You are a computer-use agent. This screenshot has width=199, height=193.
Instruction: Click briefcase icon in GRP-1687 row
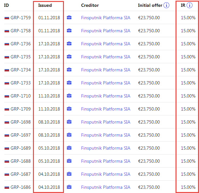(x=69, y=174)
